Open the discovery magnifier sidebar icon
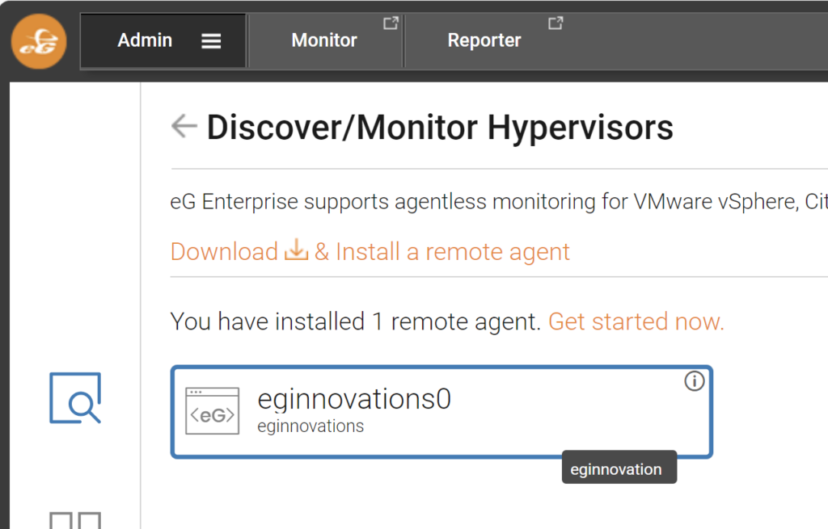This screenshot has height=529, width=828. pyautogui.click(x=75, y=397)
